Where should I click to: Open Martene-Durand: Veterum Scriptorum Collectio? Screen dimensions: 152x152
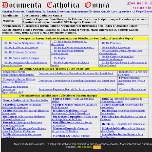[70, 130]
